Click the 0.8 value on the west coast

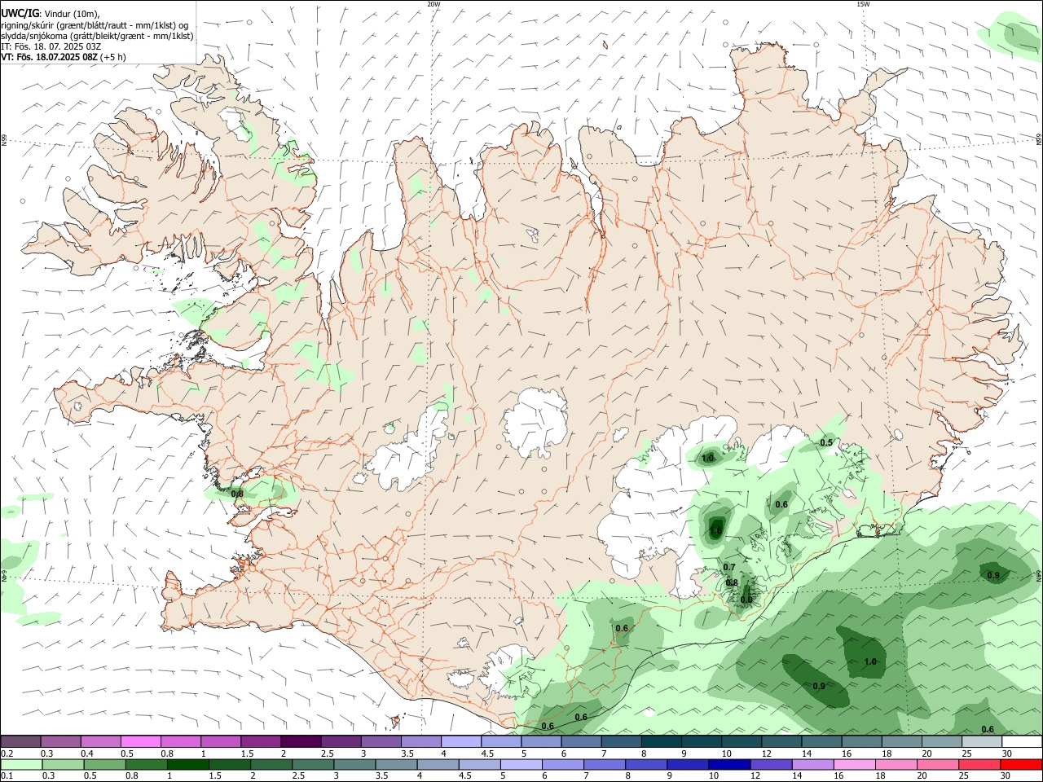[x=237, y=494]
